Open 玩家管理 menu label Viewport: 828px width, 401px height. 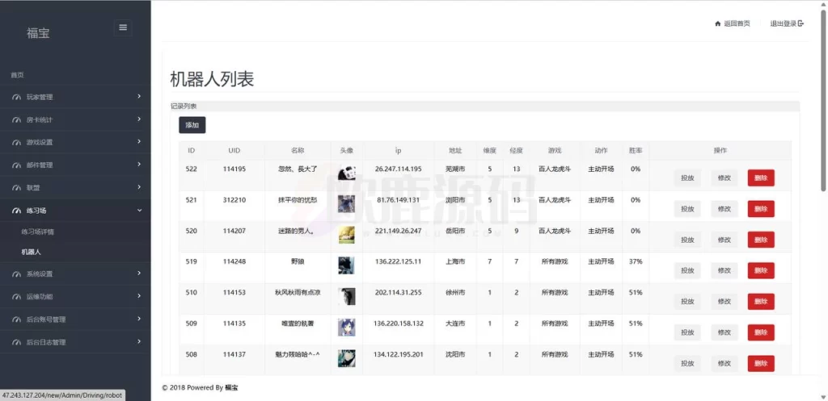click(40, 97)
